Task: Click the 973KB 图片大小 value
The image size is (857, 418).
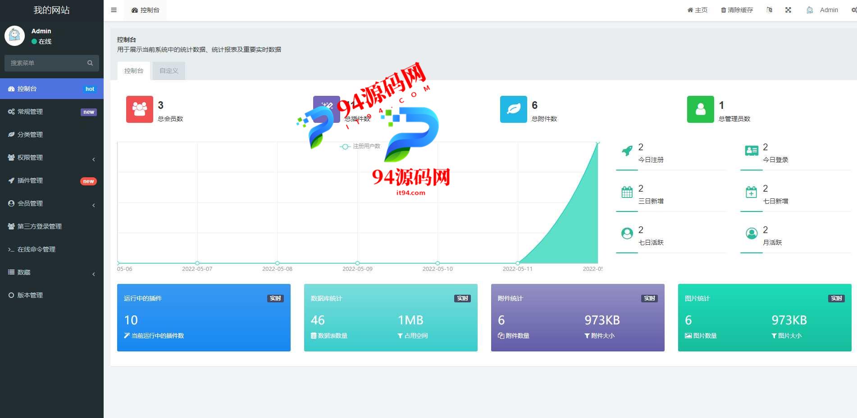Action: point(789,320)
